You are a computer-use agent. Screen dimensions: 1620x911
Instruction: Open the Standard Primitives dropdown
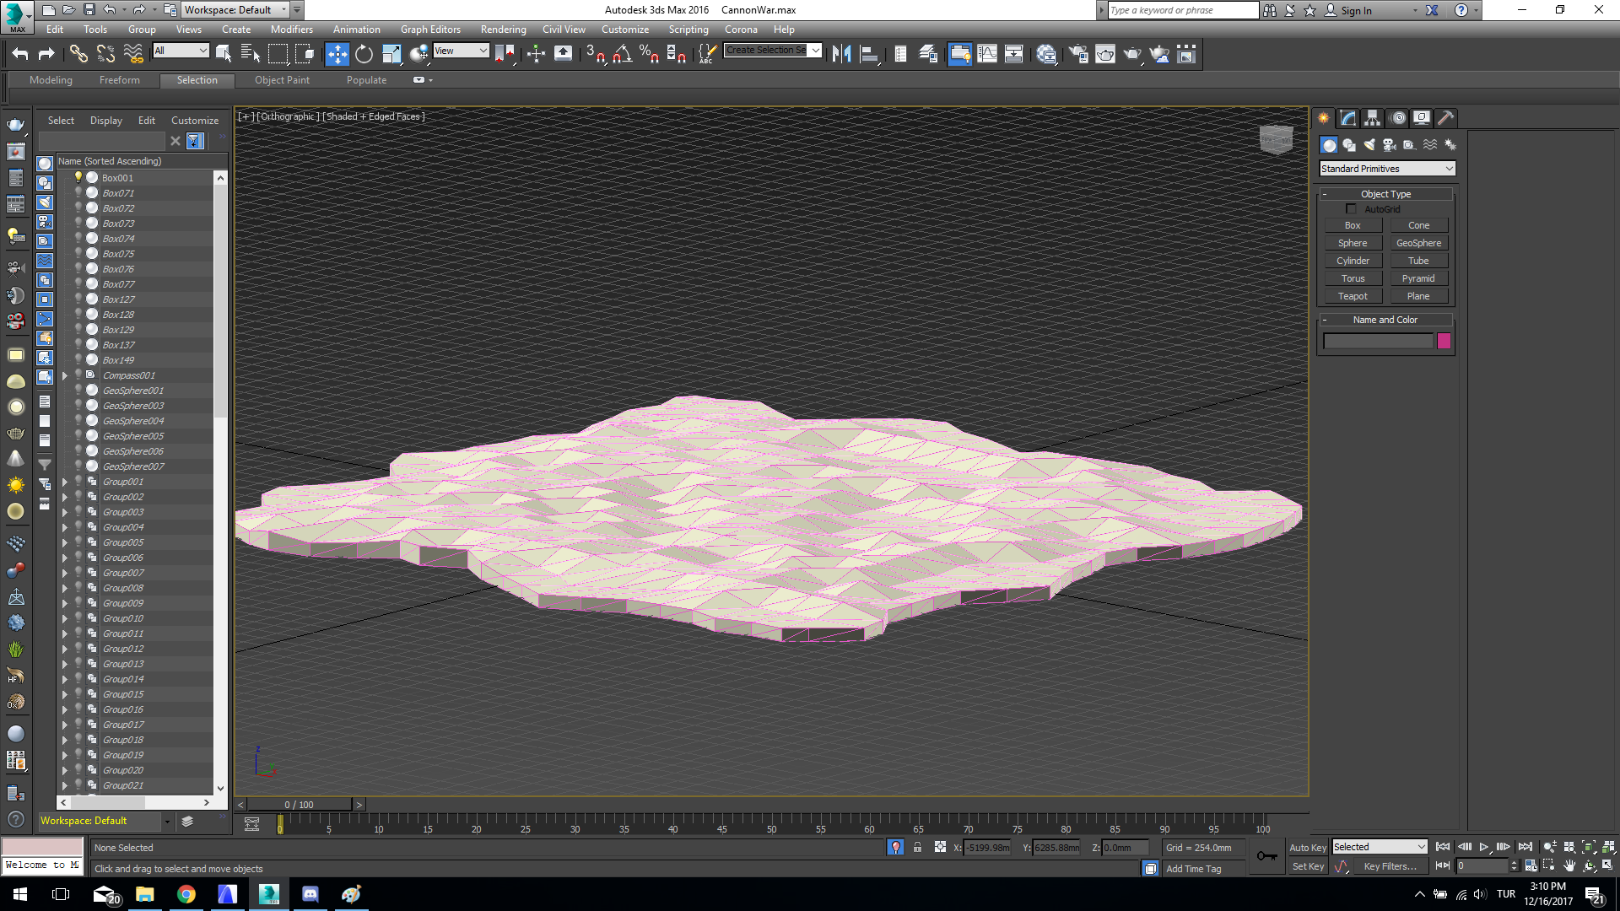coord(1387,169)
